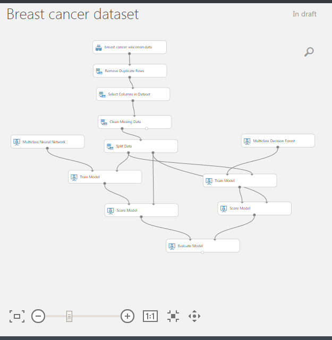Select the Select Columns in Dataset module

(x=133, y=94)
